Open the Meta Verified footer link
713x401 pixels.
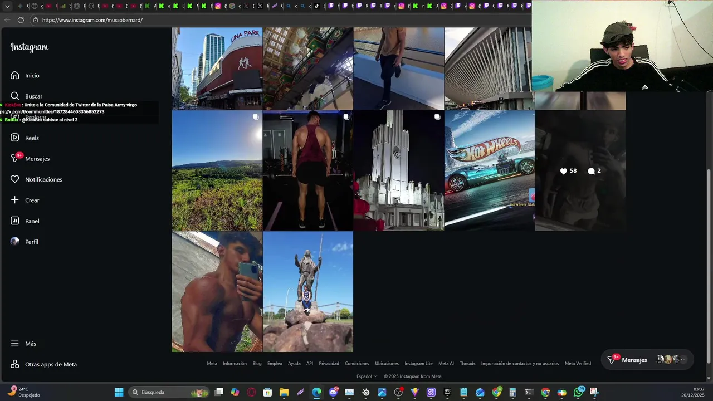point(578,364)
